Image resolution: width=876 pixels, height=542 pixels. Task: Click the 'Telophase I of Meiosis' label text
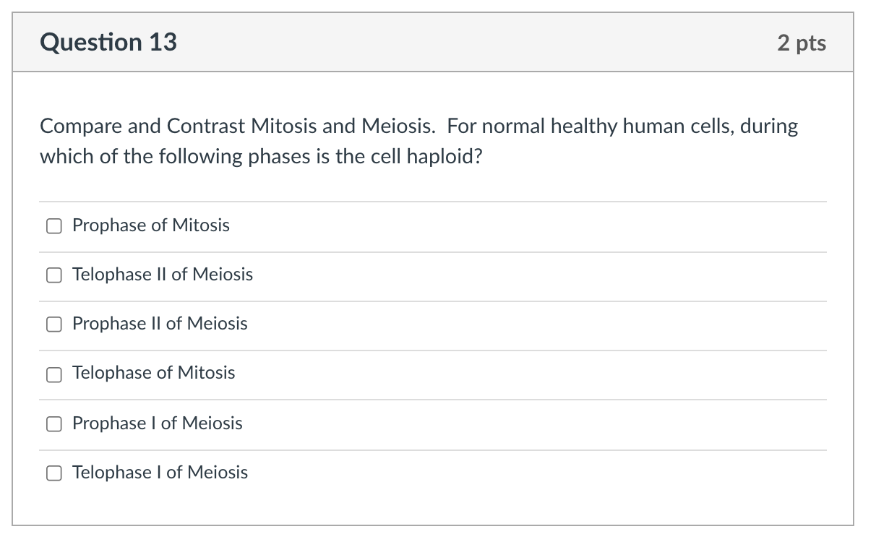tap(160, 473)
